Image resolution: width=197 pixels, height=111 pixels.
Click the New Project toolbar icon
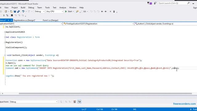coord(6,11)
